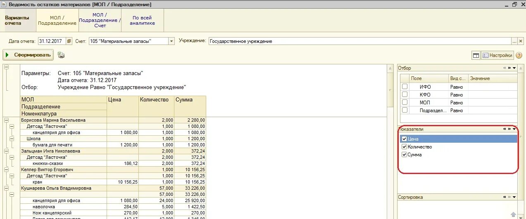
Task: Click the right double-arrow in Показатели panel header
Action: [x=509, y=129]
